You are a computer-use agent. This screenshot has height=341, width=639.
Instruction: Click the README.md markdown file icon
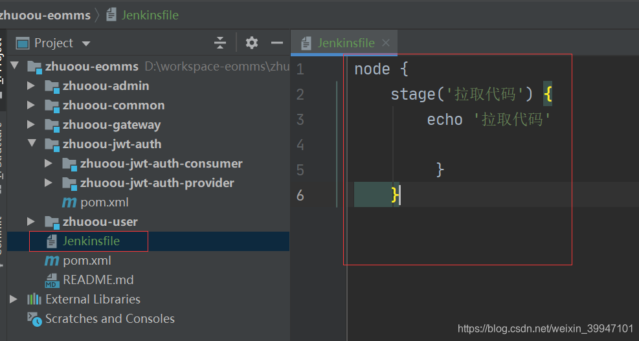tap(52, 280)
